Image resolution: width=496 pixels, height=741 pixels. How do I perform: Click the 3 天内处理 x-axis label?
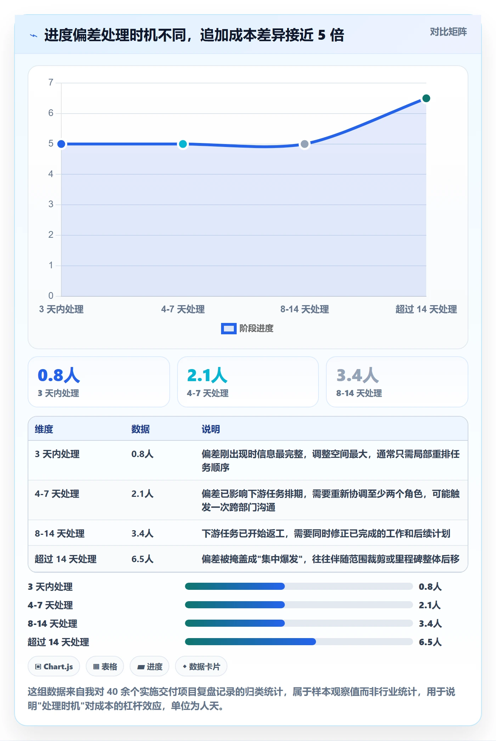click(x=61, y=309)
